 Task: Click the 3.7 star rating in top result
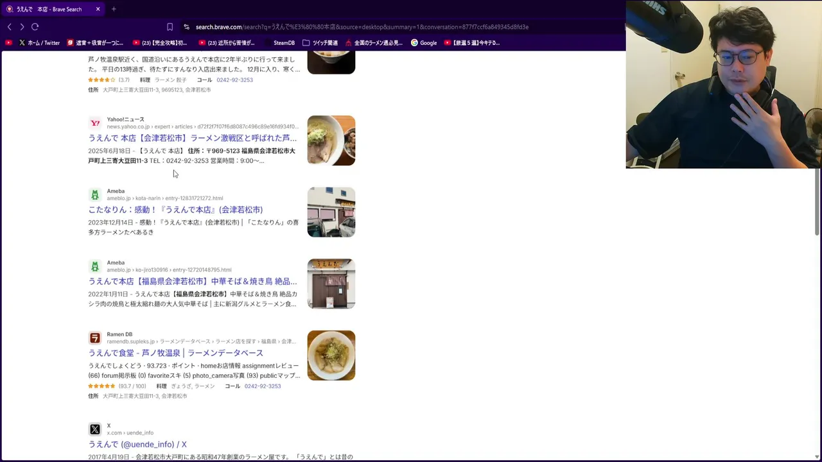pos(109,80)
